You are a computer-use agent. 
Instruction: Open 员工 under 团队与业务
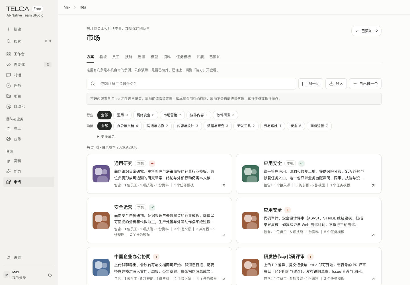29,129
